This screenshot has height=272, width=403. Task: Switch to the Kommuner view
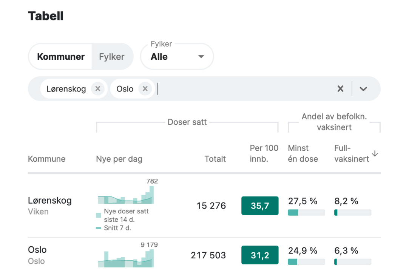click(61, 57)
